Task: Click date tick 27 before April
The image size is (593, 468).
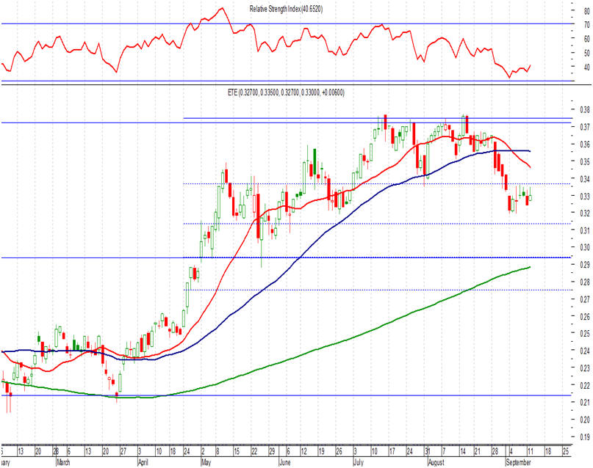Action: pyautogui.click(x=123, y=451)
